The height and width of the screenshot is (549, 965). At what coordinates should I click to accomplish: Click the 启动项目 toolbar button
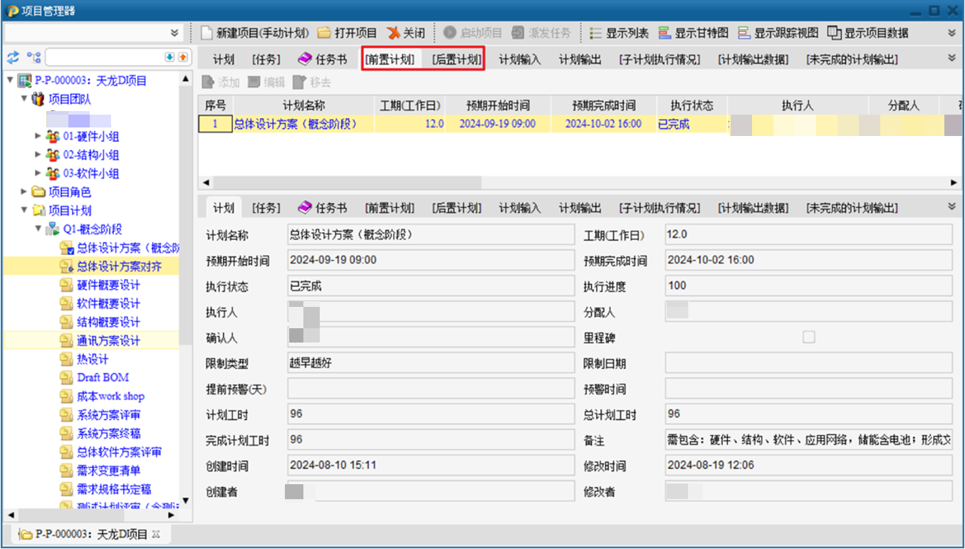473,33
